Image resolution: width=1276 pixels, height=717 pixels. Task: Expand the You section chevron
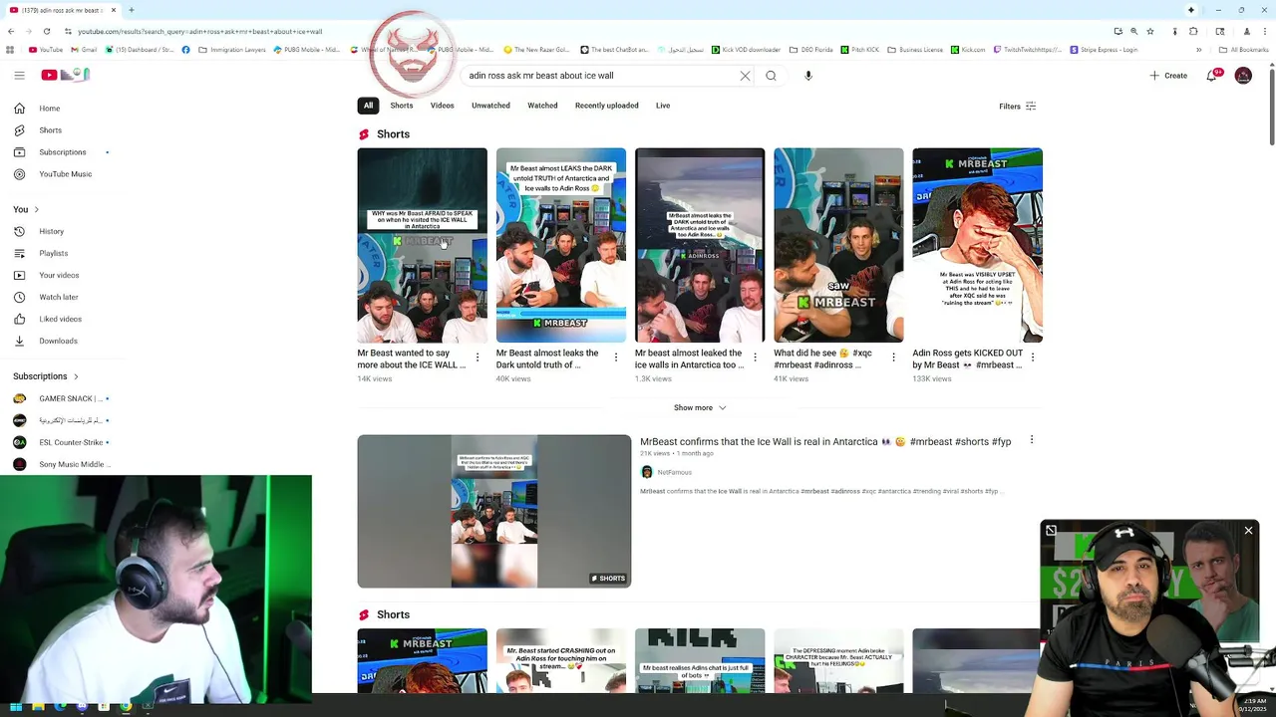click(x=37, y=209)
